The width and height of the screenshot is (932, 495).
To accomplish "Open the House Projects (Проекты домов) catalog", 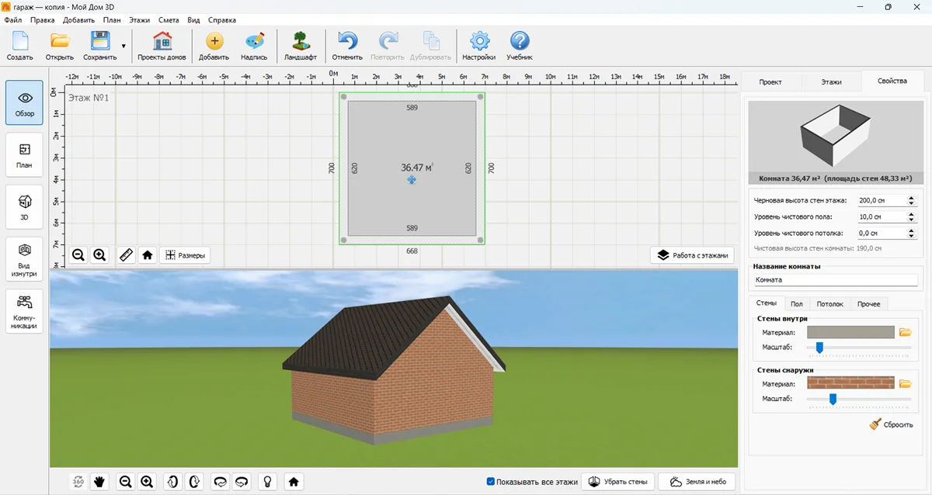I will (x=162, y=46).
